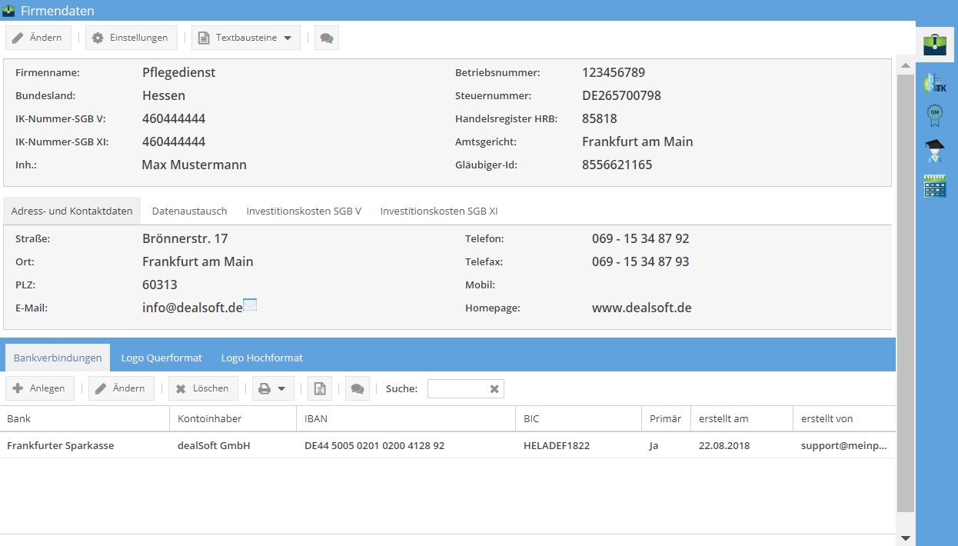Select the Investitionskosten SGB XI tab

(x=439, y=211)
